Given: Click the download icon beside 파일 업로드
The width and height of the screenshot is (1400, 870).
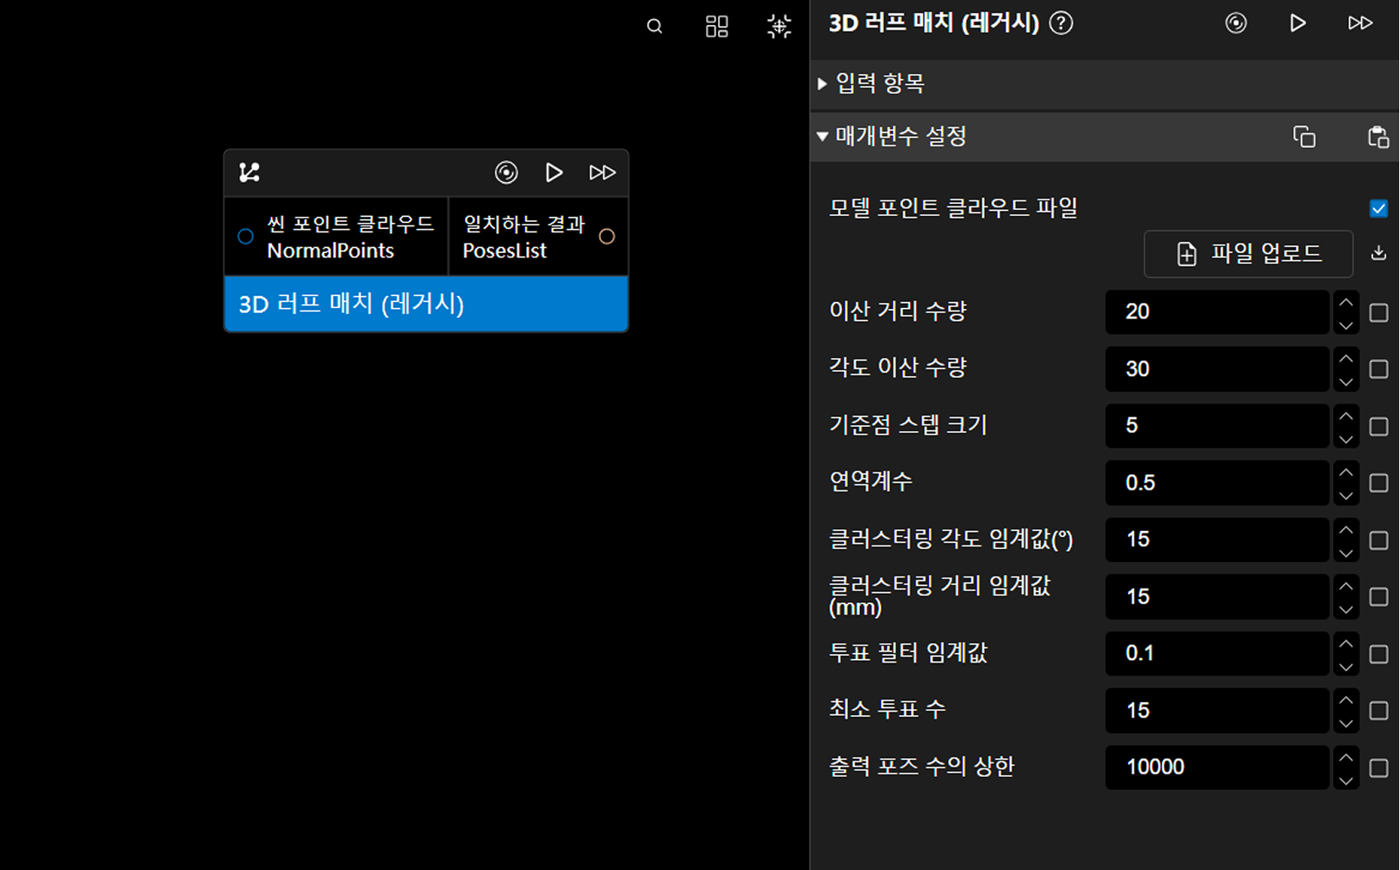Looking at the screenshot, I should [1378, 253].
